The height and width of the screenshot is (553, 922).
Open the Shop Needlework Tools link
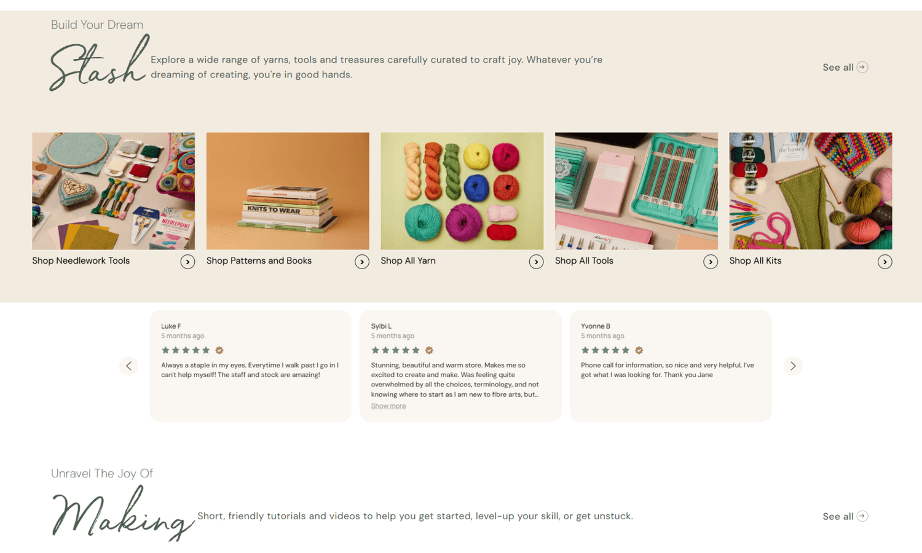81,261
